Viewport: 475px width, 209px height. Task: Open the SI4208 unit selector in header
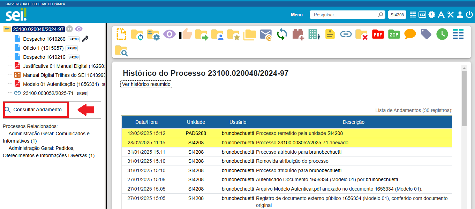coord(397,15)
